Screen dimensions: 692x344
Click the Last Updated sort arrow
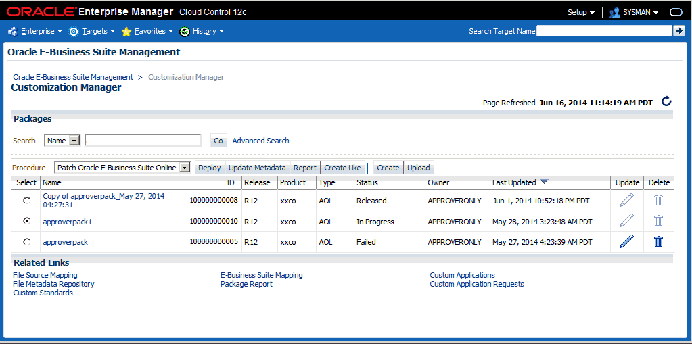(544, 182)
